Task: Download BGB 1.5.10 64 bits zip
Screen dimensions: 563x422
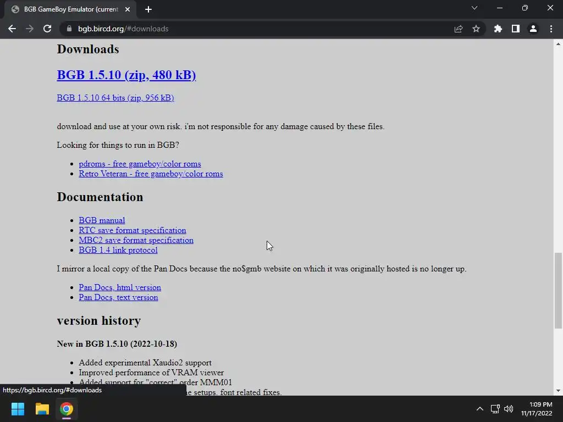Action: [x=115, y=98]
